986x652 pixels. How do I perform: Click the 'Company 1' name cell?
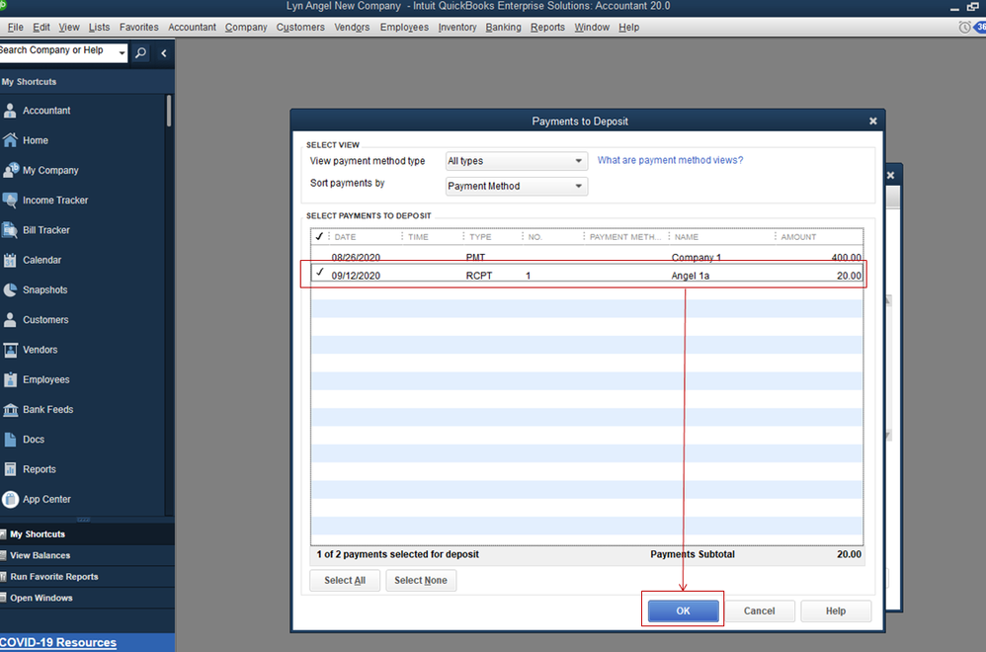coord(697,257)
